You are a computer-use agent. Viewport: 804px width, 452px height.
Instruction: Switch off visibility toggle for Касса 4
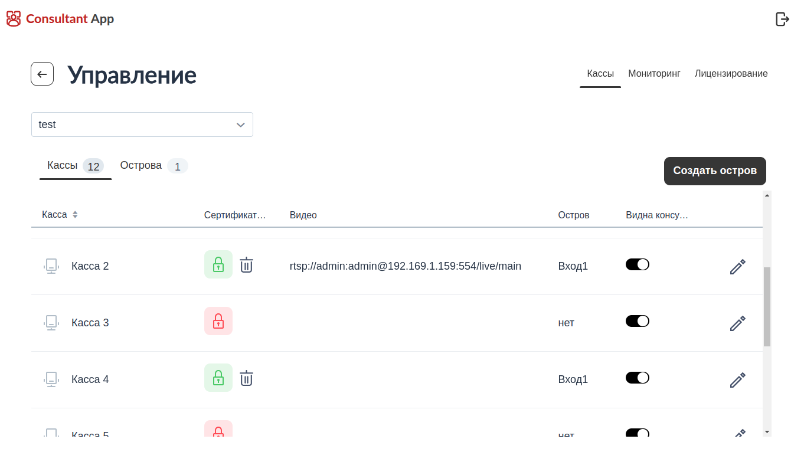pos(637,378)
